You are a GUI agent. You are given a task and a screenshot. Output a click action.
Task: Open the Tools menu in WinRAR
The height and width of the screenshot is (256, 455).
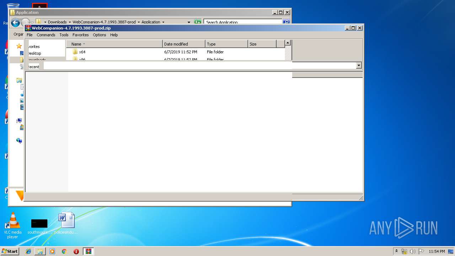64,35
